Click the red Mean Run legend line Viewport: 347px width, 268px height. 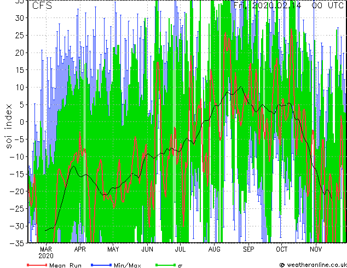click(x=37, y=265)
